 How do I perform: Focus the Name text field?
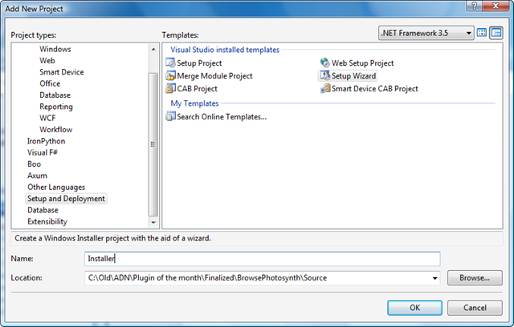click(262, 259)
